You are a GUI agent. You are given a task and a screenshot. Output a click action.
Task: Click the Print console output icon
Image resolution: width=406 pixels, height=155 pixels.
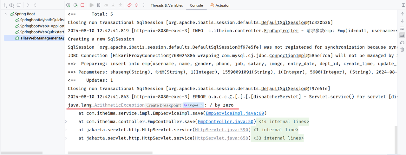coord(402,42)
